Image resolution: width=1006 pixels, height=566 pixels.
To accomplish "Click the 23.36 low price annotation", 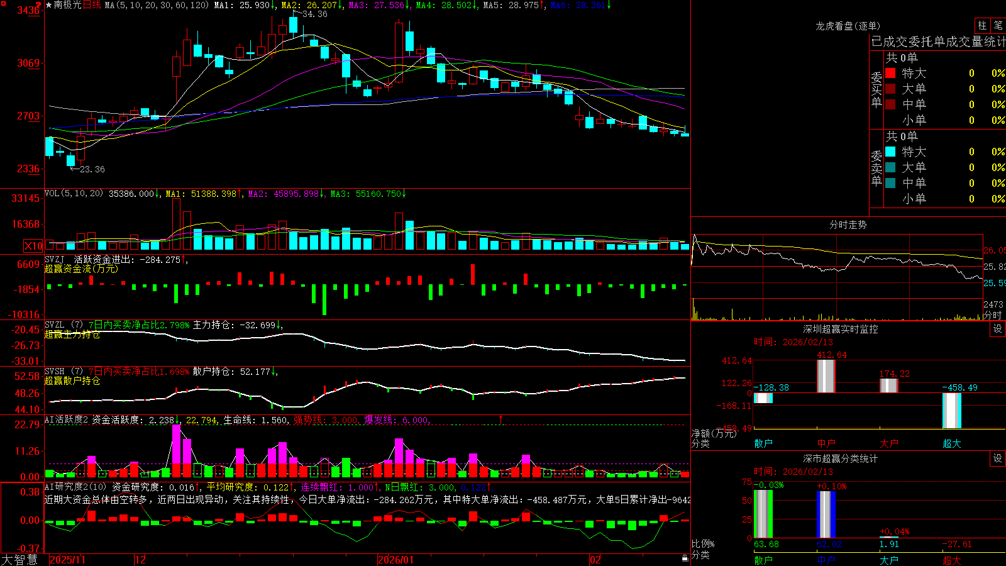I will click(x=92, y=169).
